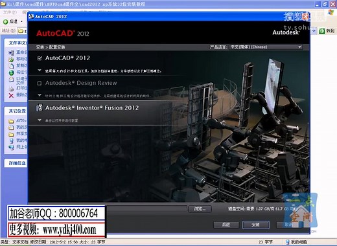Open the Explorer File (文件) menu
337x246 pixels.
pos(10,12)
